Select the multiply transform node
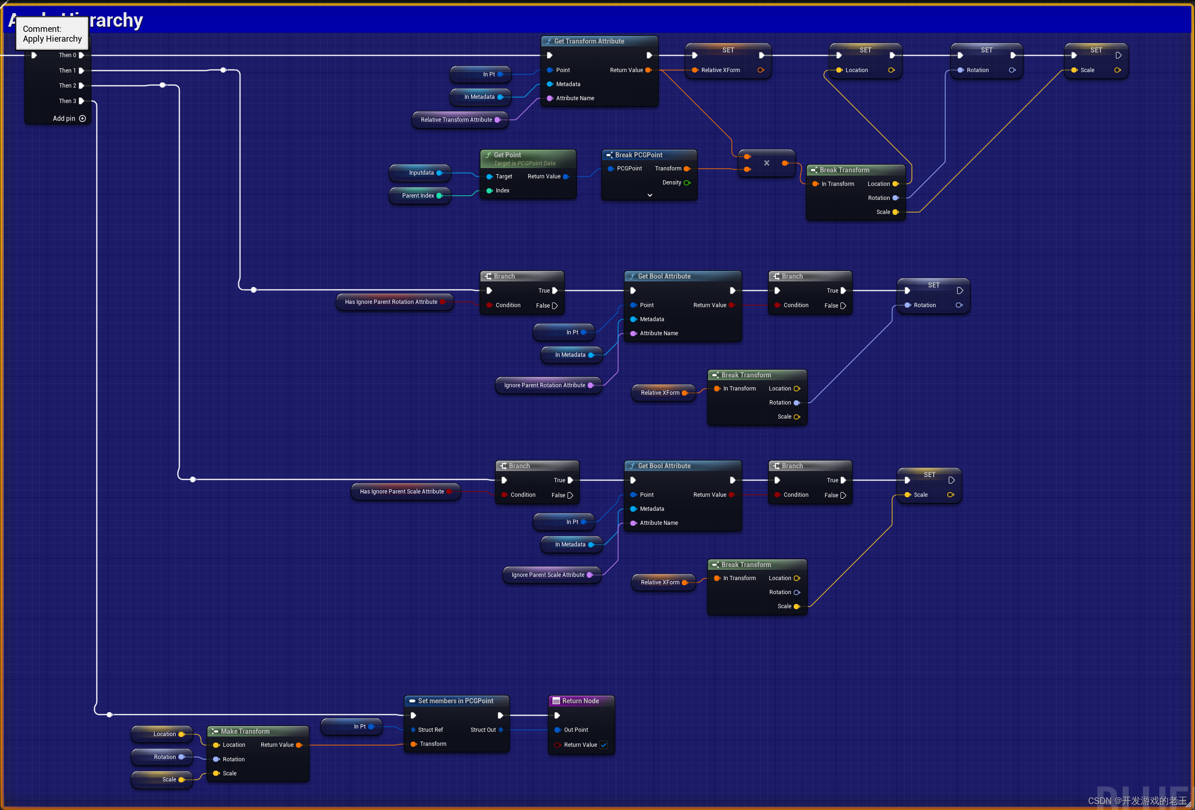This screenshot has height=810, width=1195. (766, 163)
